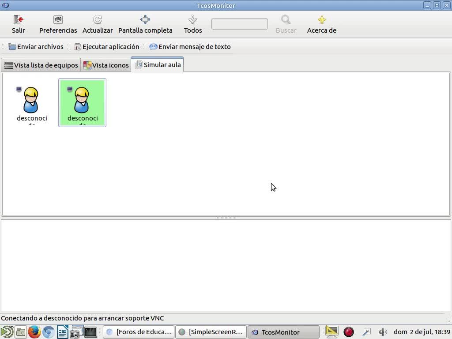The width and height of the screenshot is (452, 339).
Task: Open the Lubuntu start menu
Action: pos(7,332)
